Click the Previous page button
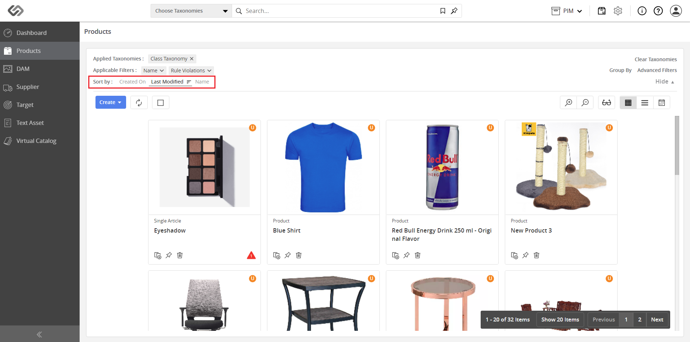Image resolution: width=690 pixels, height=342 pixels. [604, 320]
